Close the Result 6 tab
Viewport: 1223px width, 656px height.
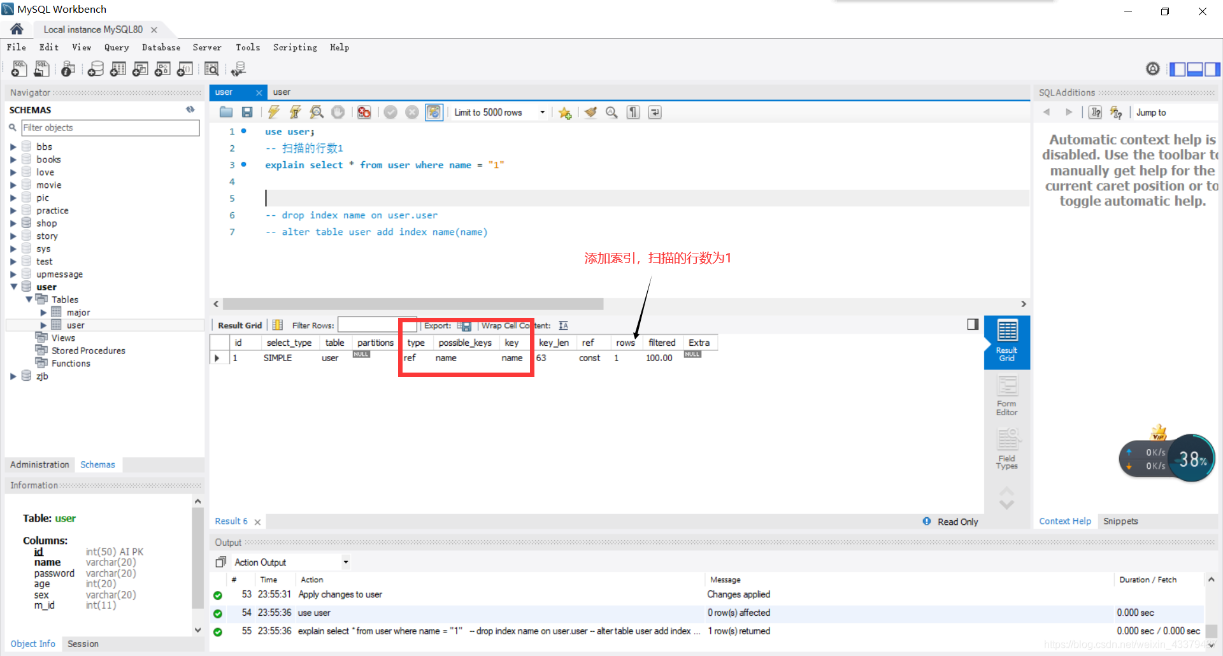[257, 522]
